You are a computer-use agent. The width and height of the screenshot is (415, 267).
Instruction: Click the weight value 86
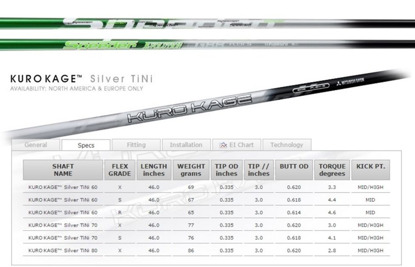pos(191,250)
